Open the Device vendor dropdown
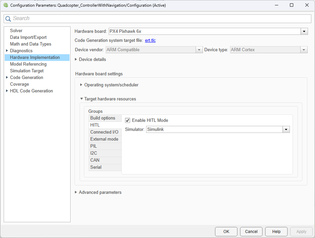 [x=199, y=50]
